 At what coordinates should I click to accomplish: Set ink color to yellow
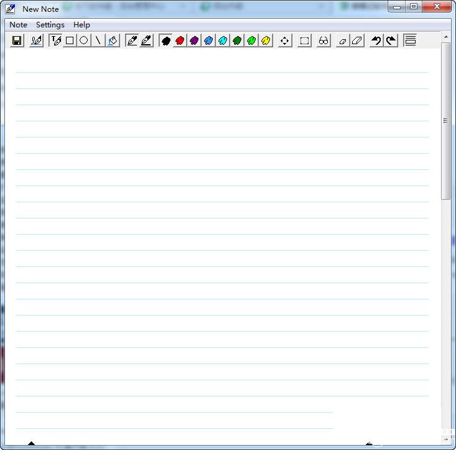tap(266, 40)
